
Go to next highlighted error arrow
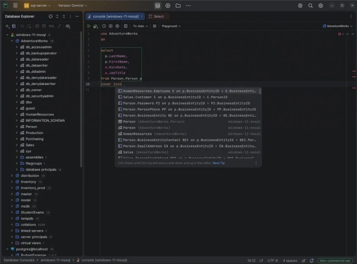353,34
